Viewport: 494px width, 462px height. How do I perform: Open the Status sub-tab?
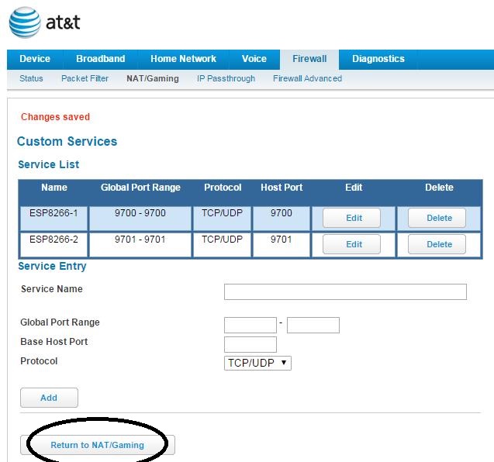pos(31,78)
